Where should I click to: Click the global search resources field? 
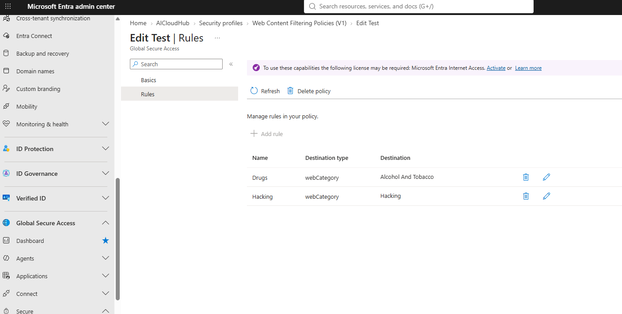pos(419,7)
